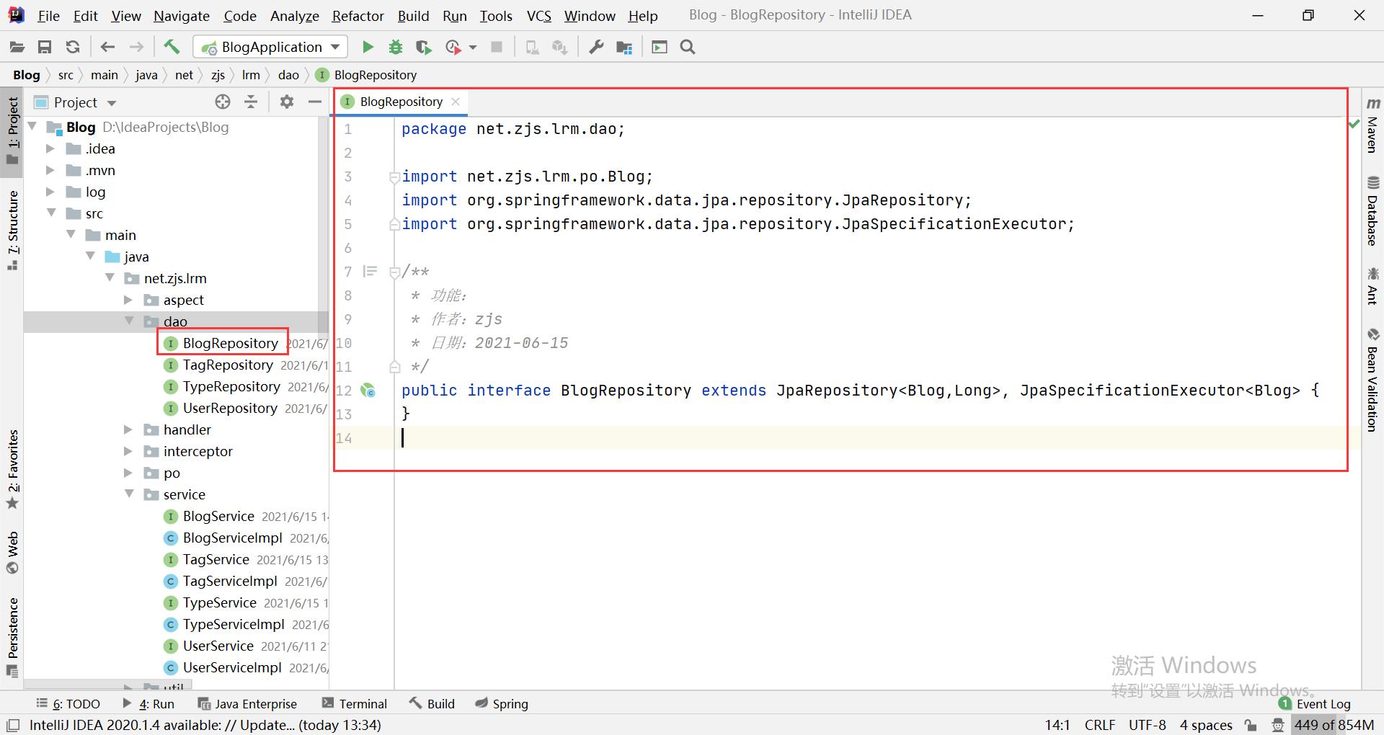Collapse the service package
This screenshot has height=735, width=1384.
129,494
